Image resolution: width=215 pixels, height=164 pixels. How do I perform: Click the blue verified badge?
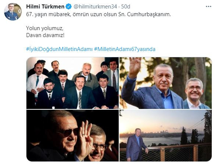coord(69,7)
